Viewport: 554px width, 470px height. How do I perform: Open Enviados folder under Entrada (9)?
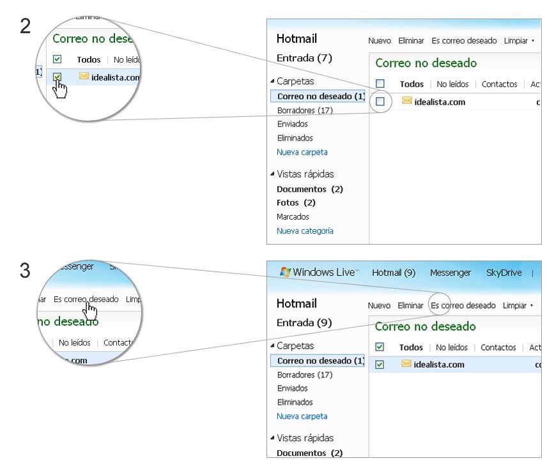pyautogui.click(x=293, y=388)
